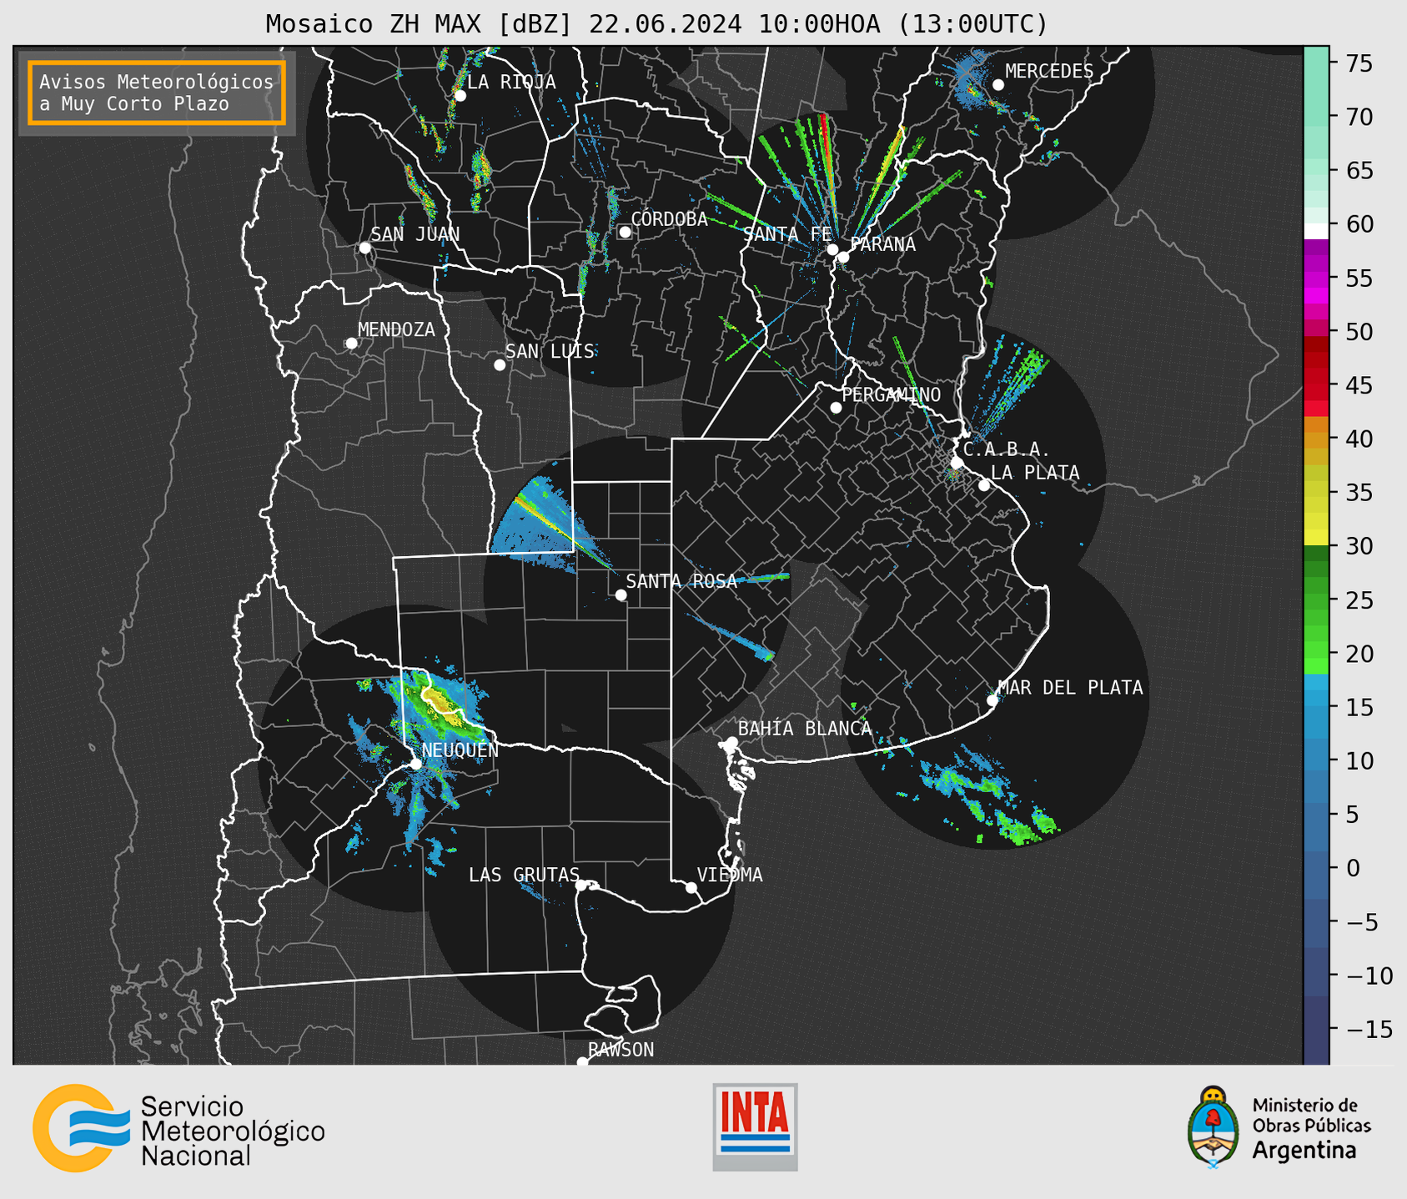Click the NEUQUÉN city marker dot
This screenshot has width=1407, height=1199.
[415, 764]
